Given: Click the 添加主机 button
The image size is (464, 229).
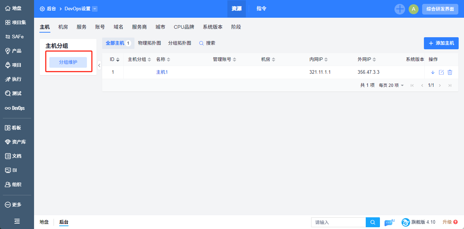Looking at the screenshot, I should (x=441, y=43).
